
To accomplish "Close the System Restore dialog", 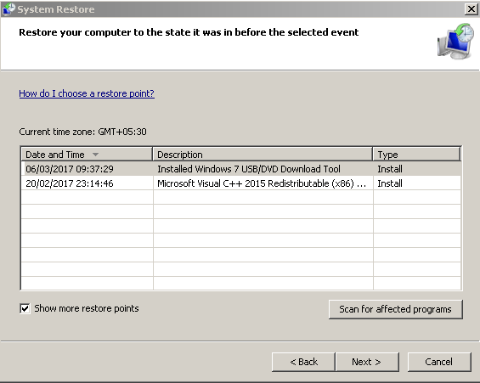I will tap(472, 8).
